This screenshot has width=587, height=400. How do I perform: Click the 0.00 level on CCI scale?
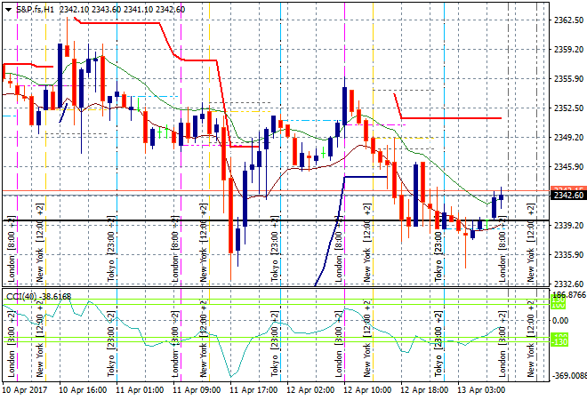tap(560, 320)
